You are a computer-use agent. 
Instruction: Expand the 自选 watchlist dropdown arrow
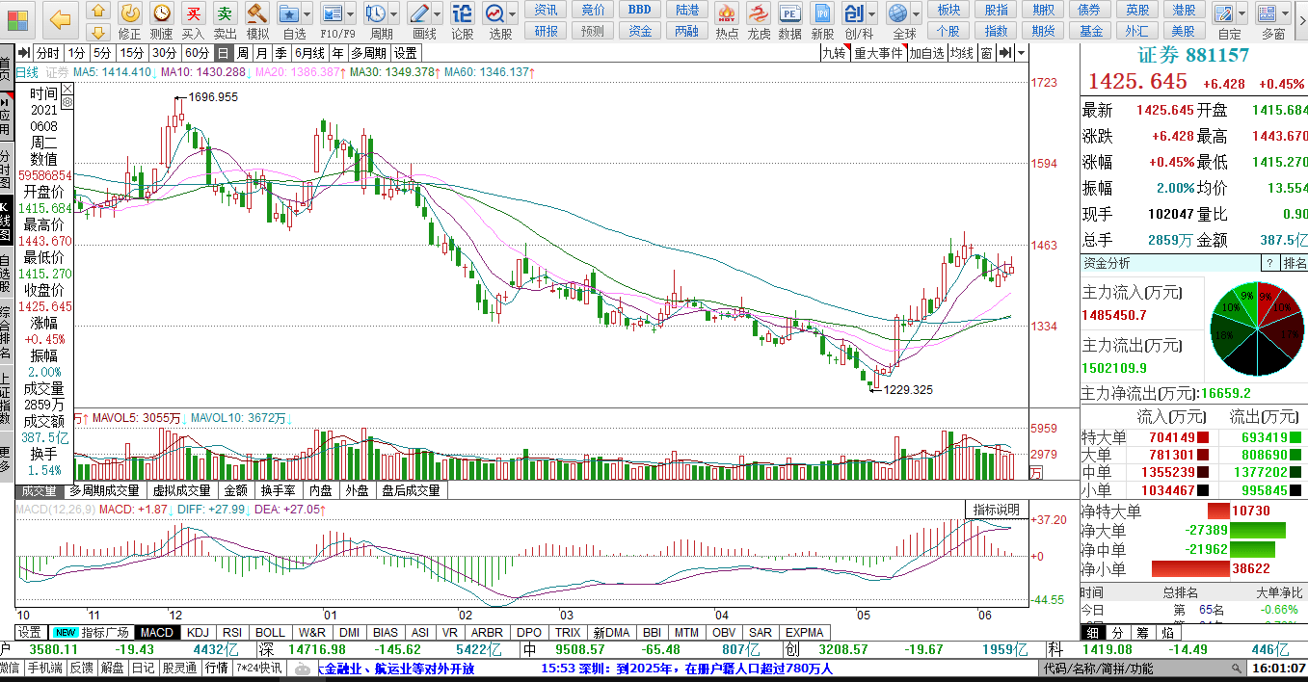(x=306, y=14)
